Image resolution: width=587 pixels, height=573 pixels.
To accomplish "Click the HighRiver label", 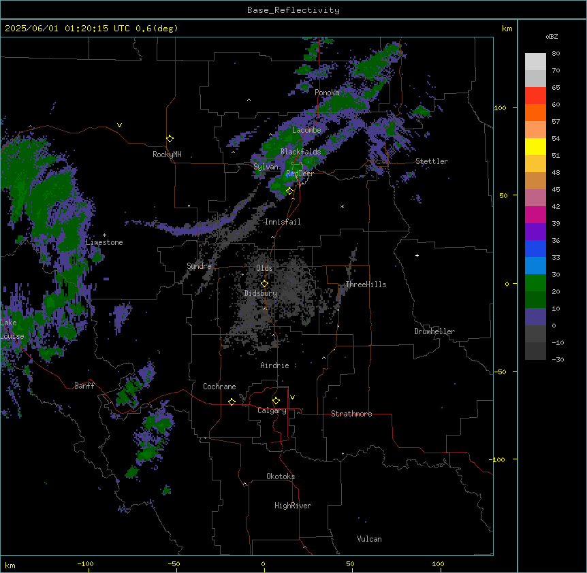I will (x=293, y=506).
